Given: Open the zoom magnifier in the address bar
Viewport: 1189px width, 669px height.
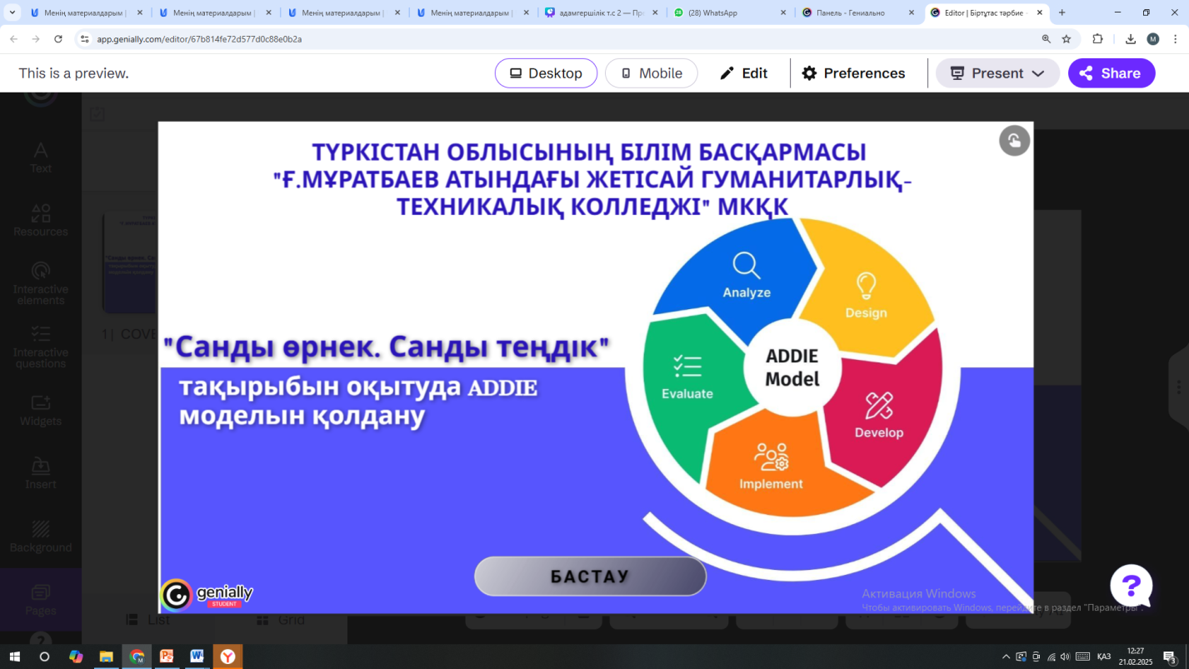Looking at the screenshot, I should [1046, 39].
